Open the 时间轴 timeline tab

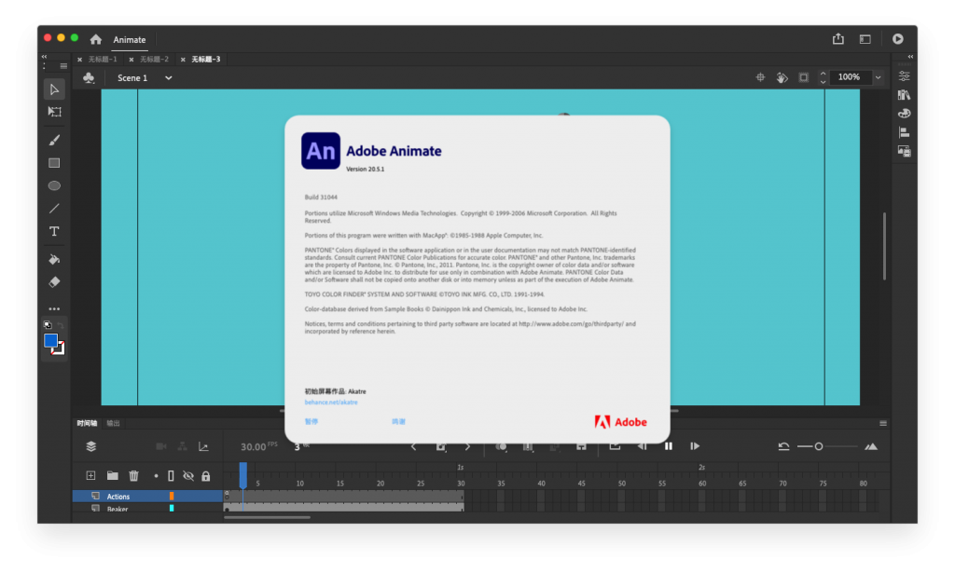tap(87, 423)
